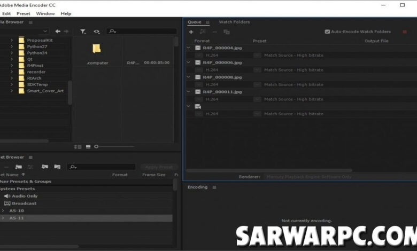Open the Preset Browser panel menu icon
Viewport: 417px width, 251px height.
(30, 157)
